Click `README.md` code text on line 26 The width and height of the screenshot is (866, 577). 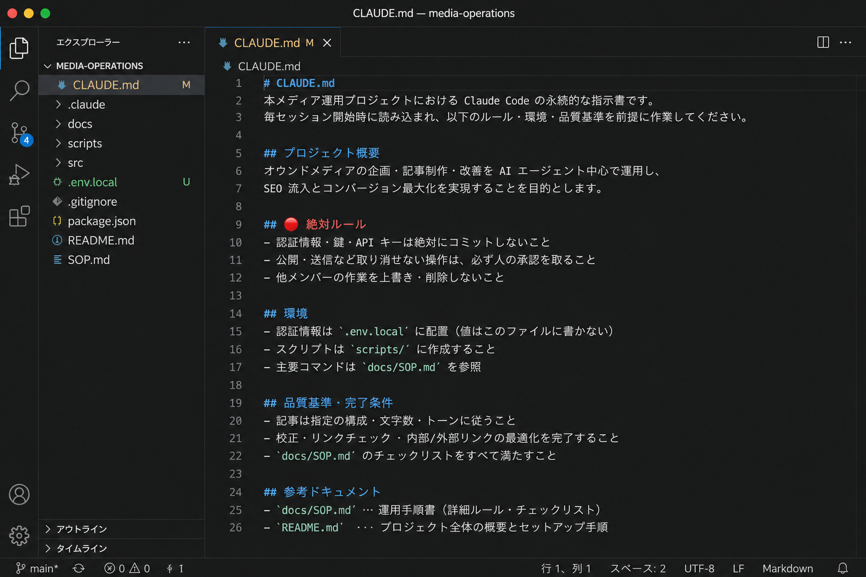pyautogui.click(x=310, y=527)
